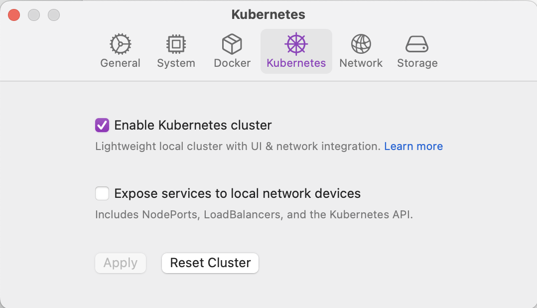The image size is (537, 308).
Task: Select the "General" tab text label
Action: coord(120,63)
